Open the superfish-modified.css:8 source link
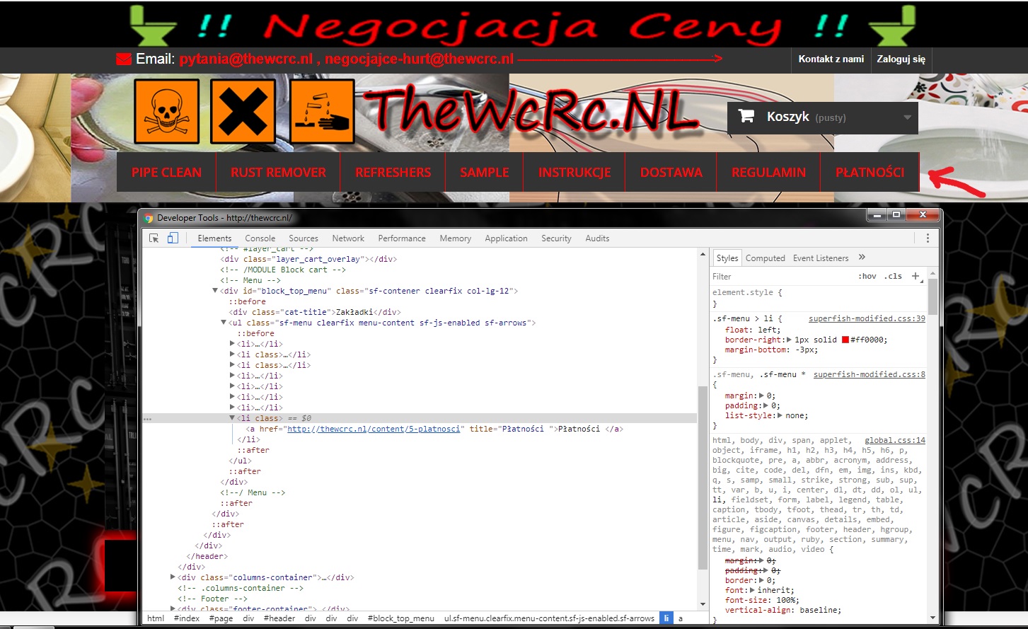1028x629 pixels. point(870,375)
